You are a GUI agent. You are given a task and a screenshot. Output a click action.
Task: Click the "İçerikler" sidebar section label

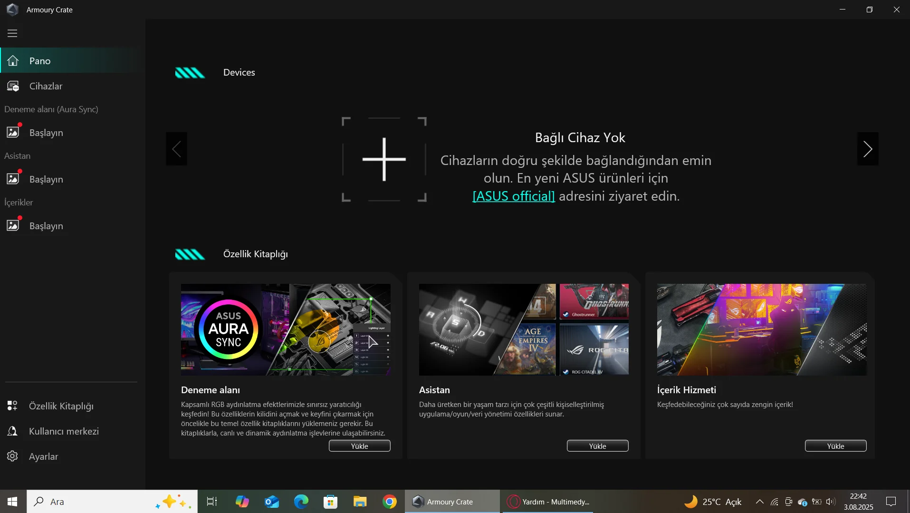19,203
